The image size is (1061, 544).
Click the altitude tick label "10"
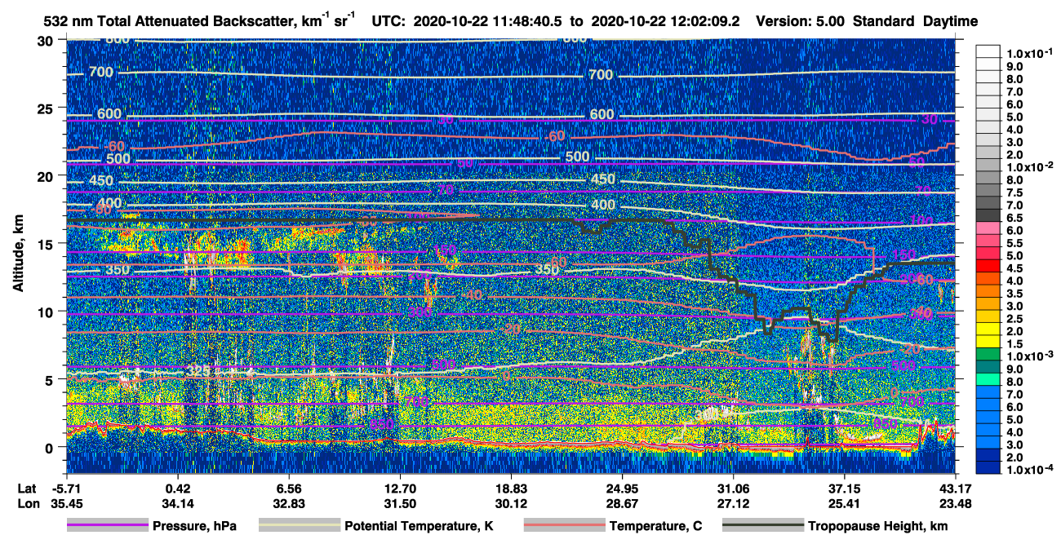pos(47,312)
